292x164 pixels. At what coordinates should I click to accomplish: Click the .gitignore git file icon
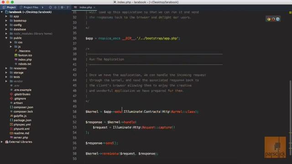[11, 98]
